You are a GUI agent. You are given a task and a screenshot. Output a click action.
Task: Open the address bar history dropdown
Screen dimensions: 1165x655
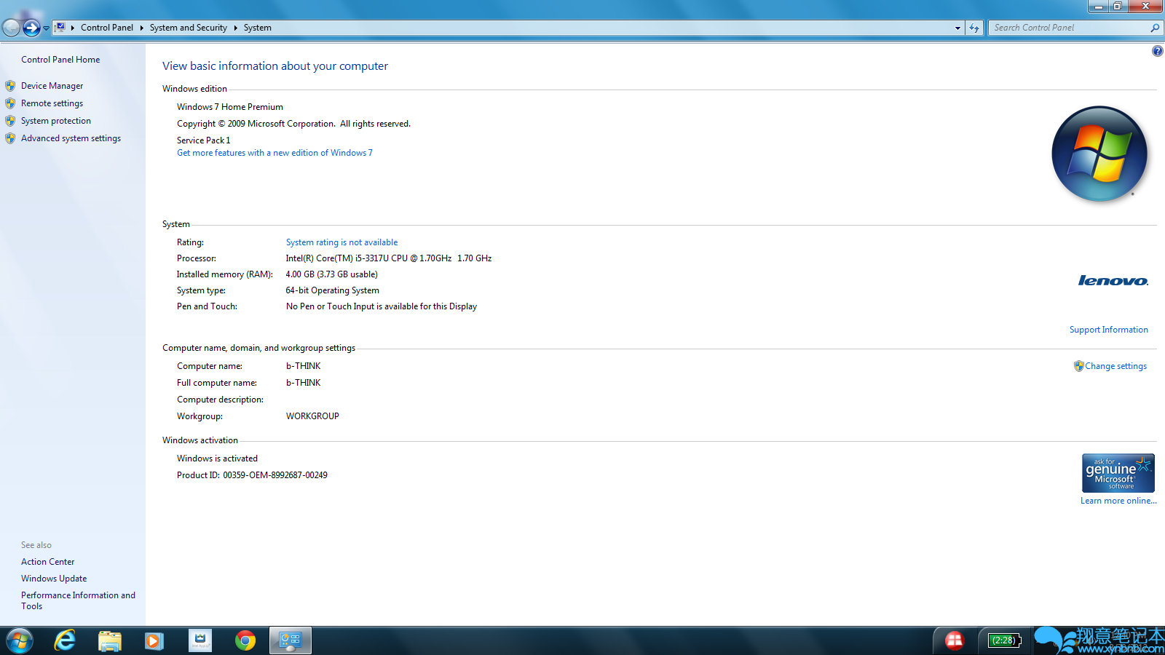957,28
